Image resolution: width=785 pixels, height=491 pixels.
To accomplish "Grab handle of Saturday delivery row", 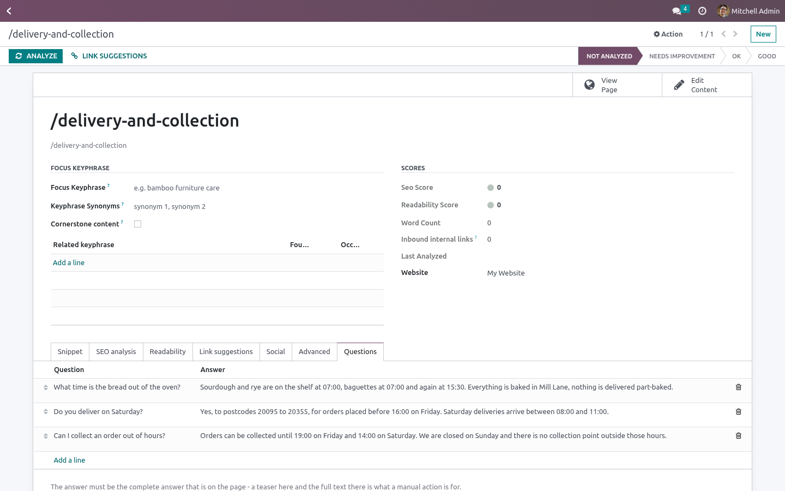I will pos(46,412).
